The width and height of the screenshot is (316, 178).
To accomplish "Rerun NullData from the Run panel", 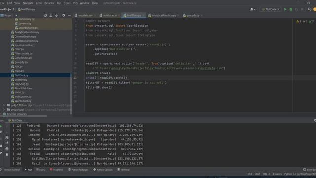I will (1, 126).
